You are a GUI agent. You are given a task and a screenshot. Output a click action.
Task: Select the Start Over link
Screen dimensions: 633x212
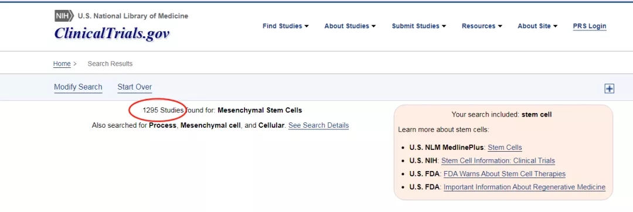[134, 87]
